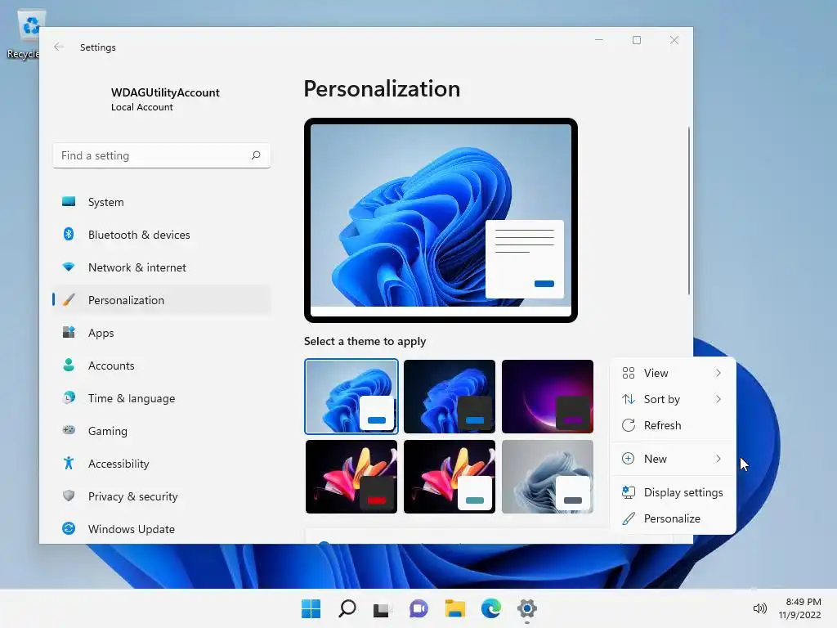Select the Time & language clock icon
This screenshot has width=837, height=628.
69,397
